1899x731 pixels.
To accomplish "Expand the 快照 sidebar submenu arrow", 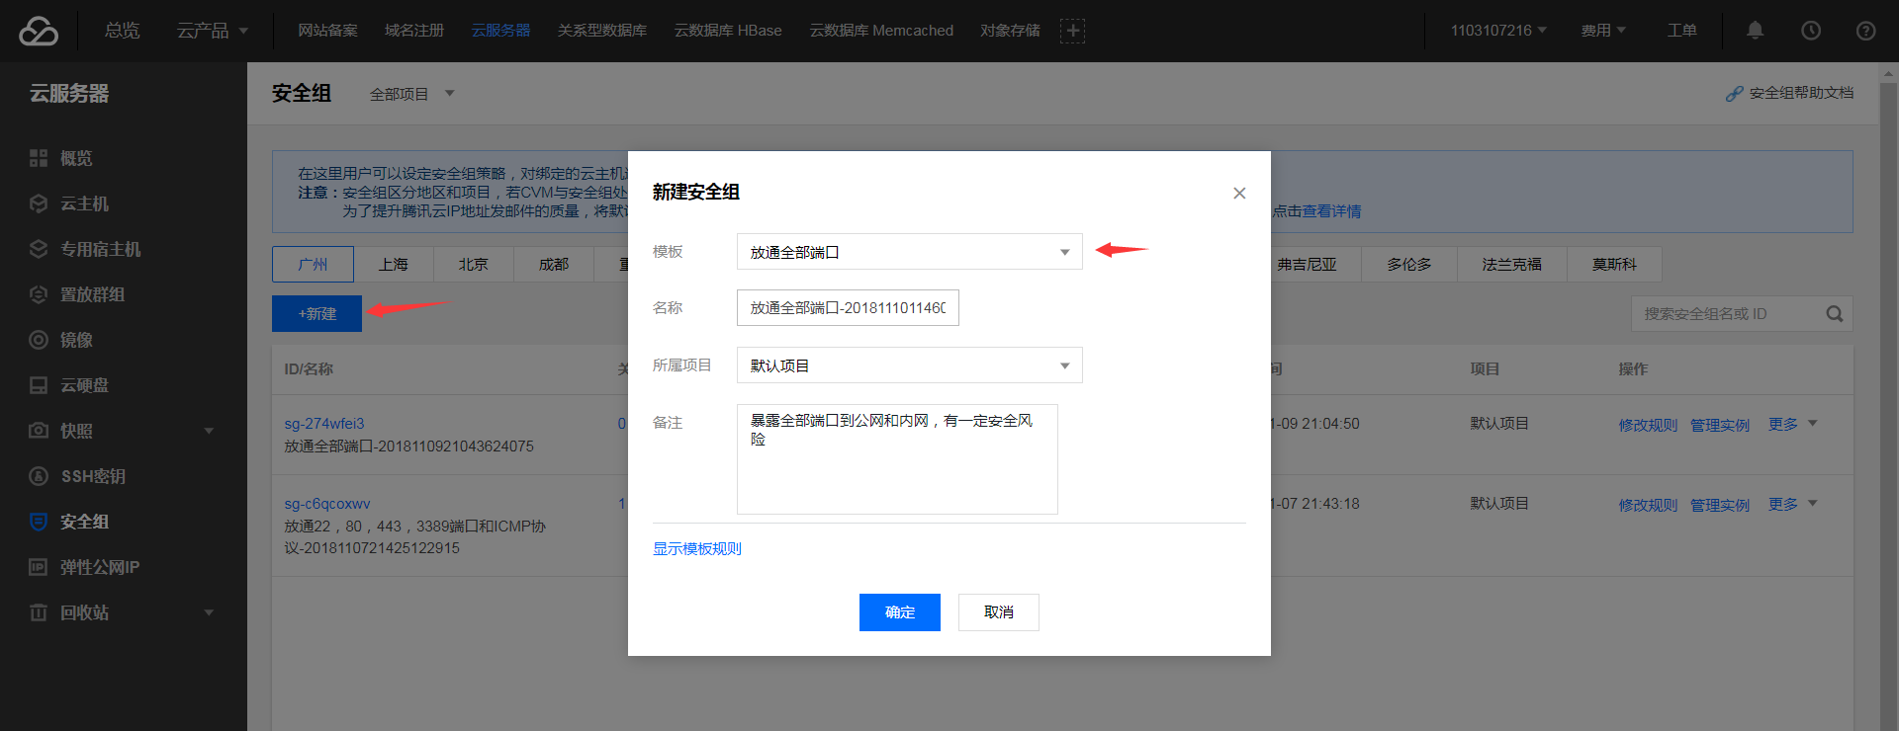I will coord(209,431).
